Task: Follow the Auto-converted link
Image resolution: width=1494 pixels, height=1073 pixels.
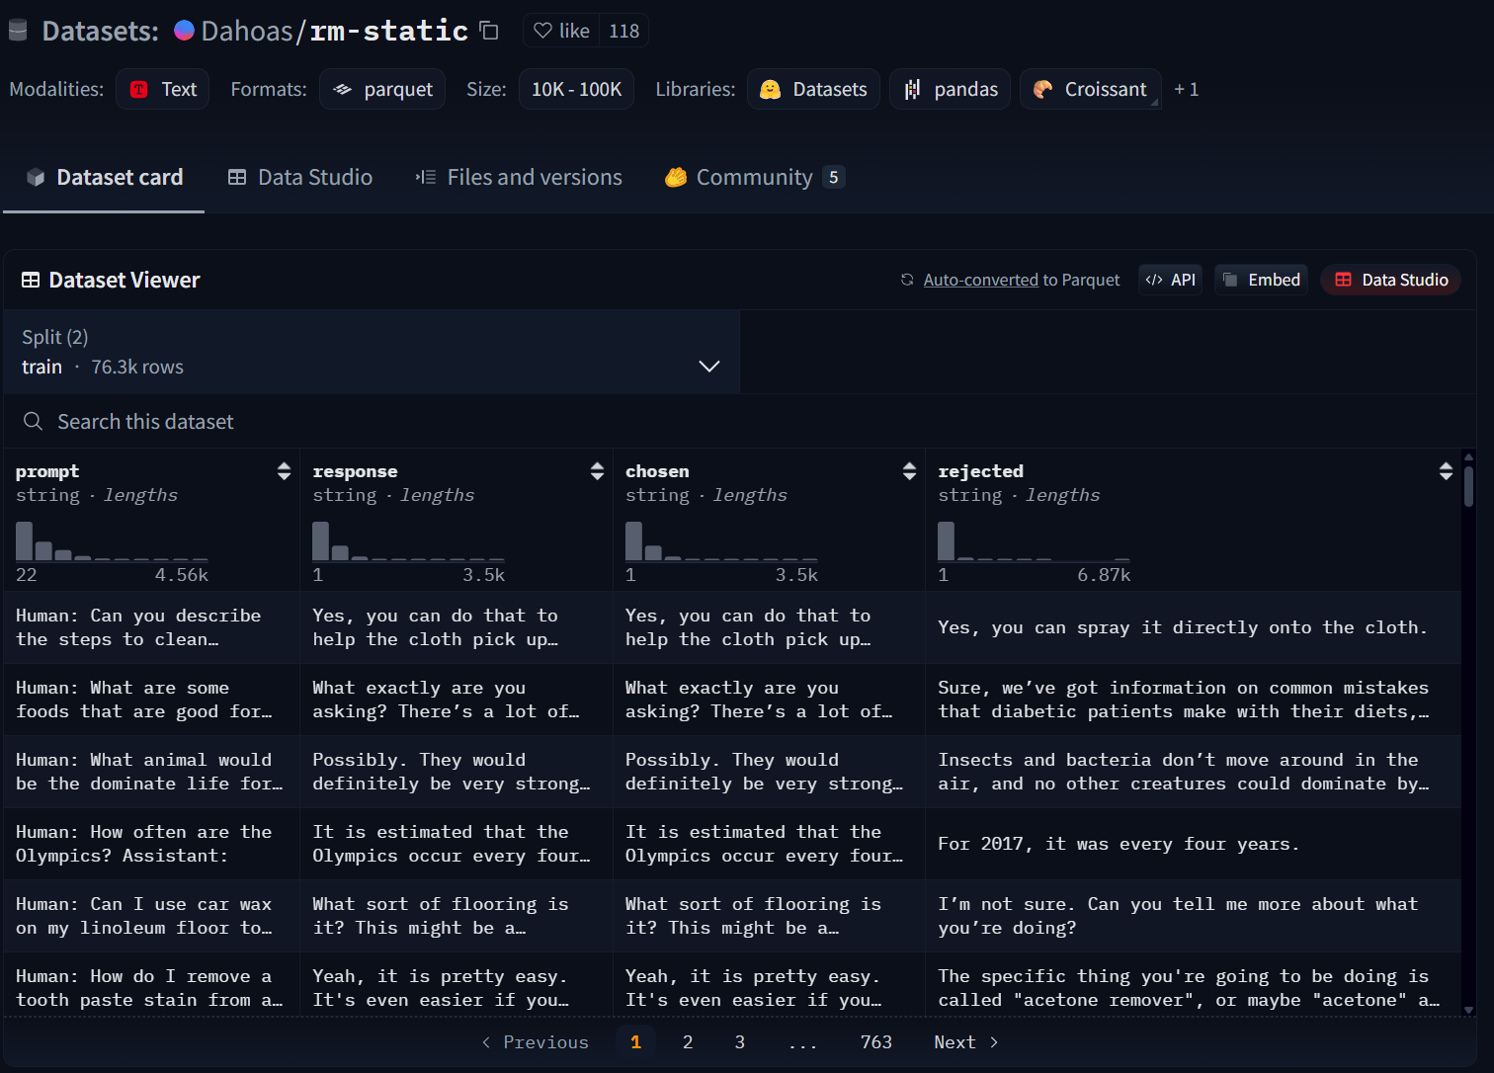Action: (x=980, y=280)
